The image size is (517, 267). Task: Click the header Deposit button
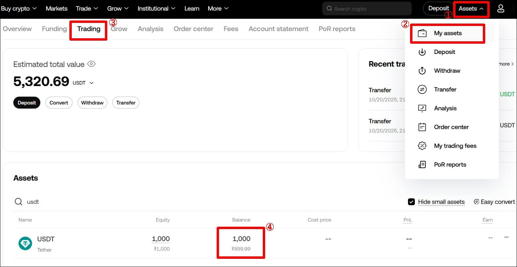(438, 9)
